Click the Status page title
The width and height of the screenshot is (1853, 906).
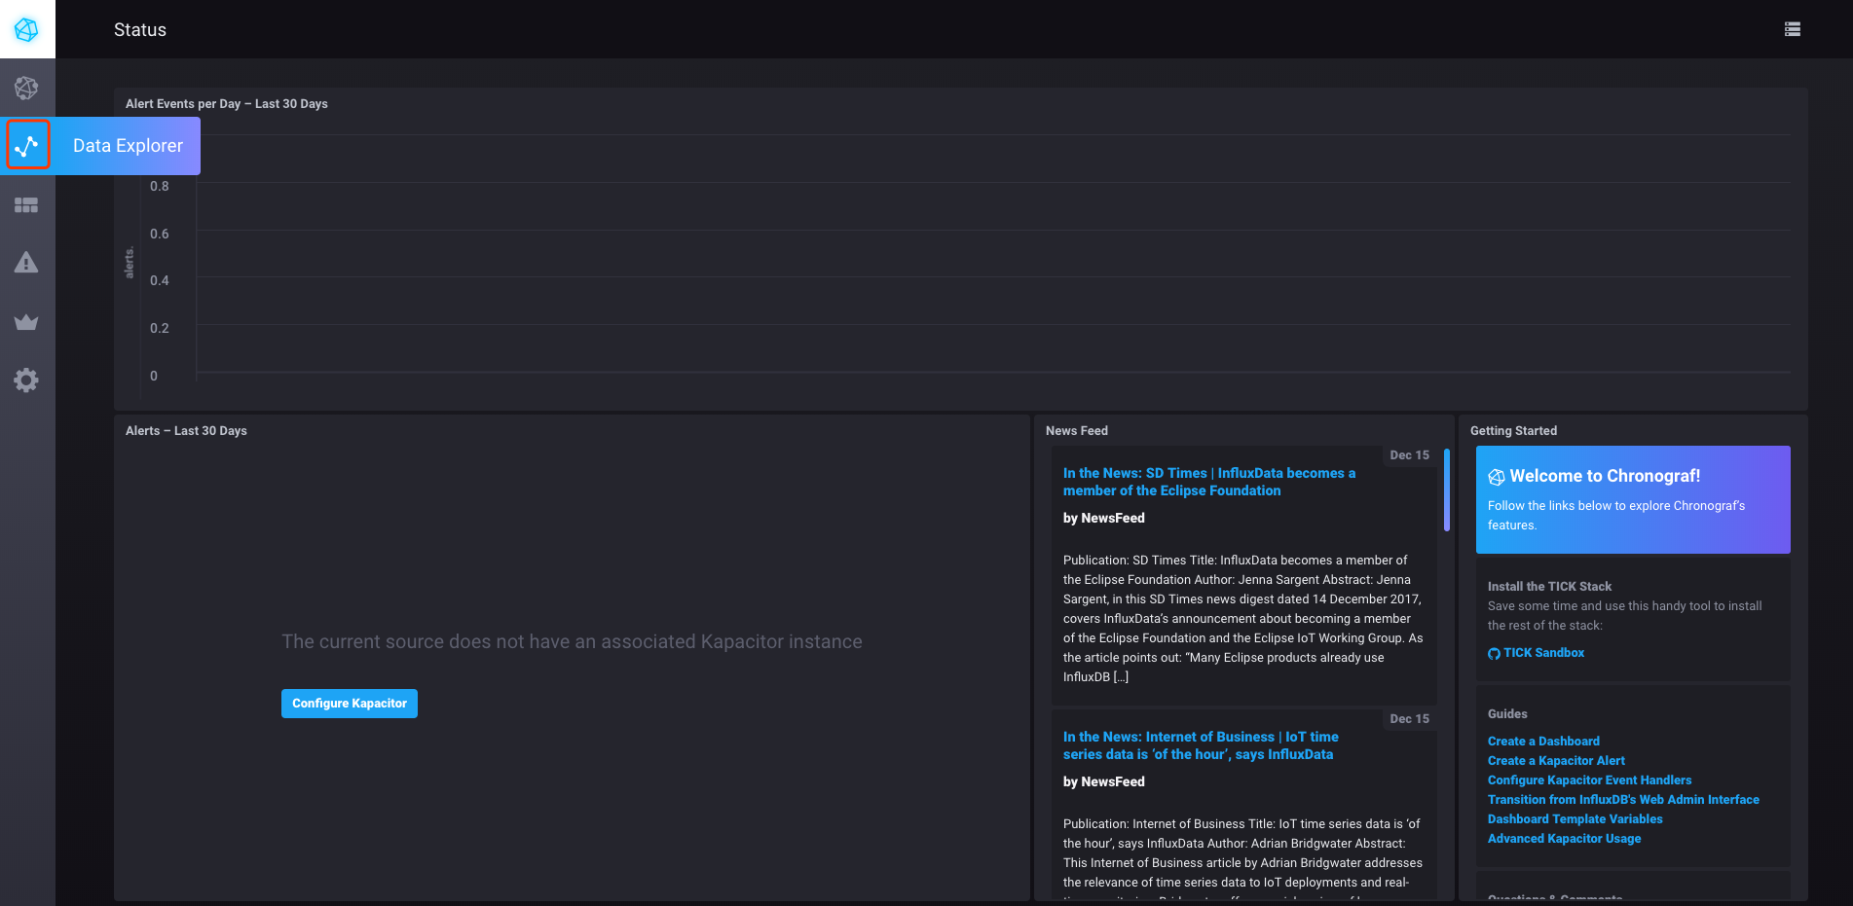(140, 30)
